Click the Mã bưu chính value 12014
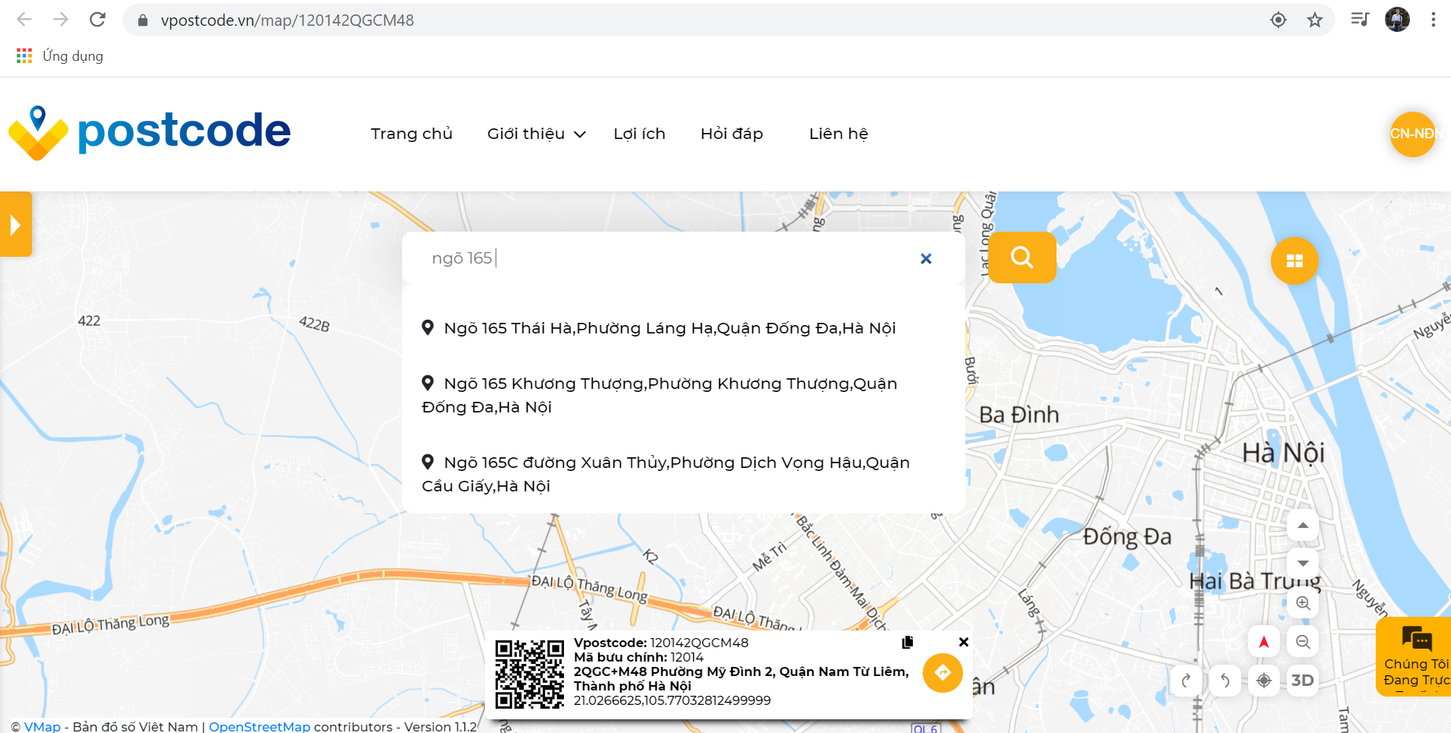1451x733 pixels. [x=687, y=657]
